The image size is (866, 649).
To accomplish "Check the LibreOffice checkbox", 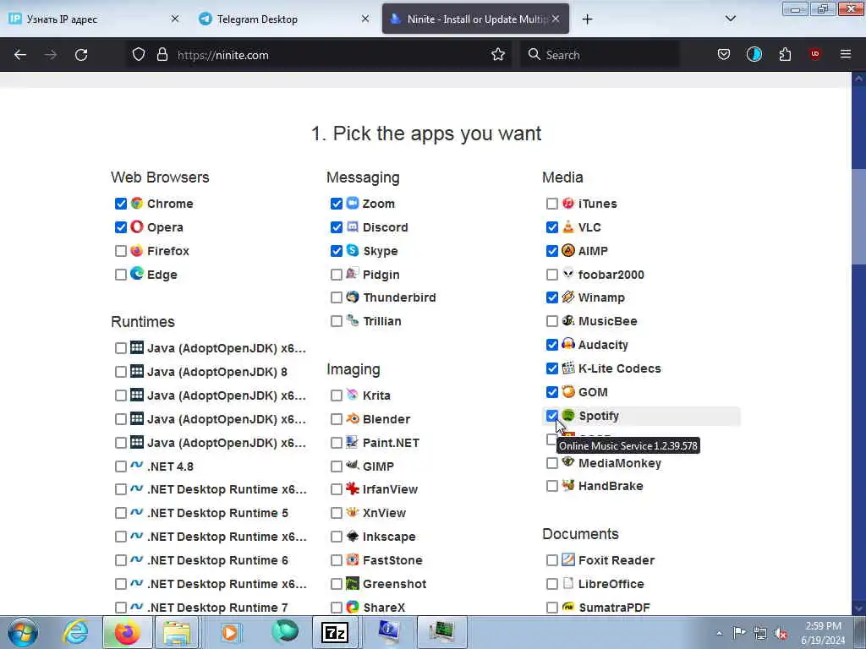I will tap(551, 584).
